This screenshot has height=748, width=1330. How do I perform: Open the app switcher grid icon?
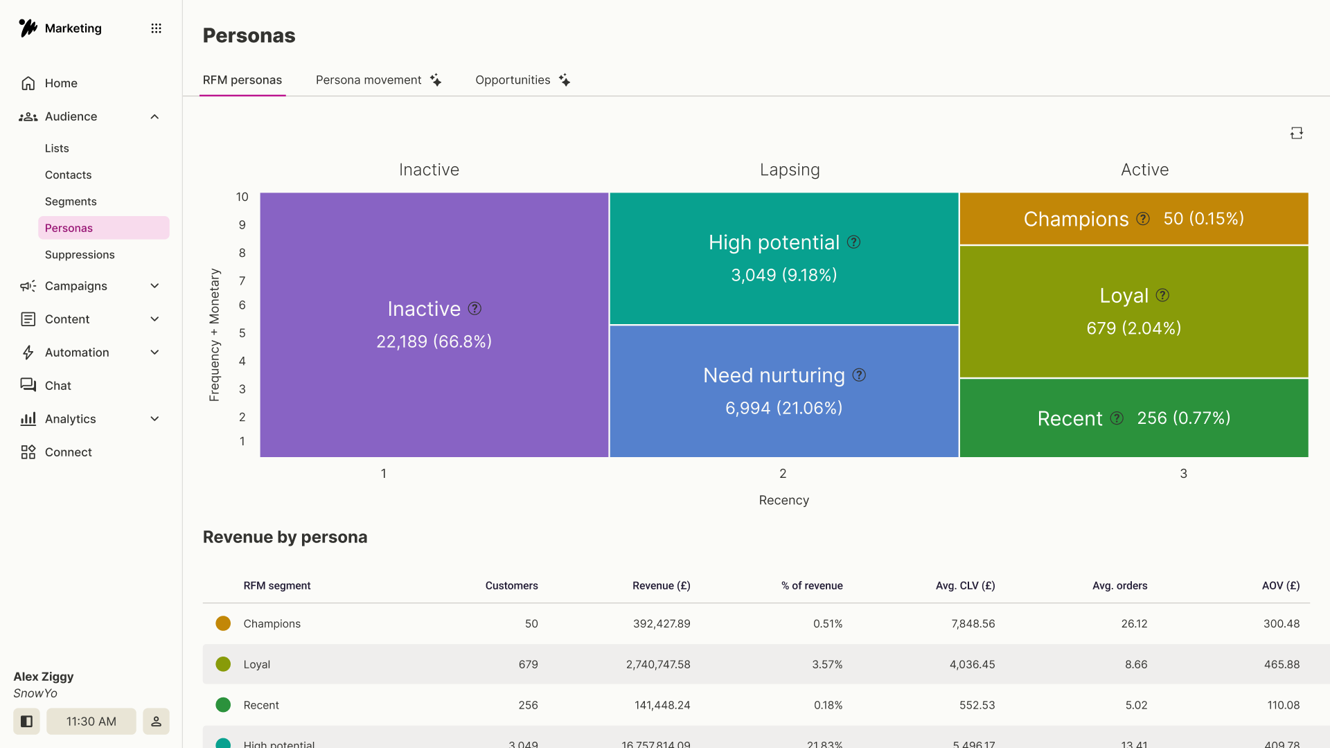coord(156,28)
